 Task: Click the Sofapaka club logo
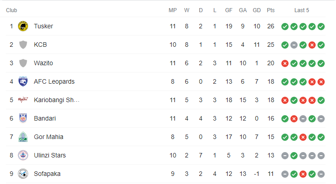(23, 174)
